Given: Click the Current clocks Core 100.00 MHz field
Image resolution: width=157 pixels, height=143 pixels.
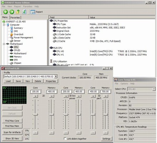Looking at the screenshot, I should (x=85, y=78).
